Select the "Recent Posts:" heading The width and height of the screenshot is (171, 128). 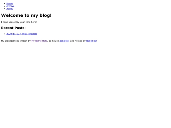13,28
